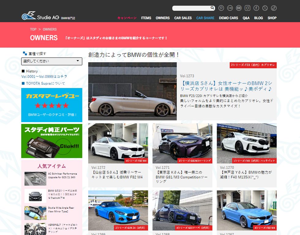Click the Studie AG logo

[48, 16]
